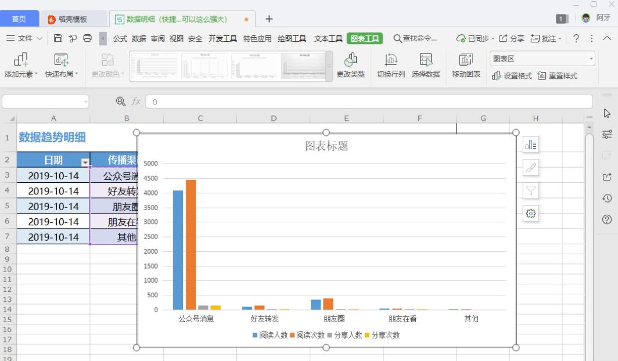Open 选择数据 to edit chart data
The width and height of the screenshot is (618, 361).
pos(426,64)
